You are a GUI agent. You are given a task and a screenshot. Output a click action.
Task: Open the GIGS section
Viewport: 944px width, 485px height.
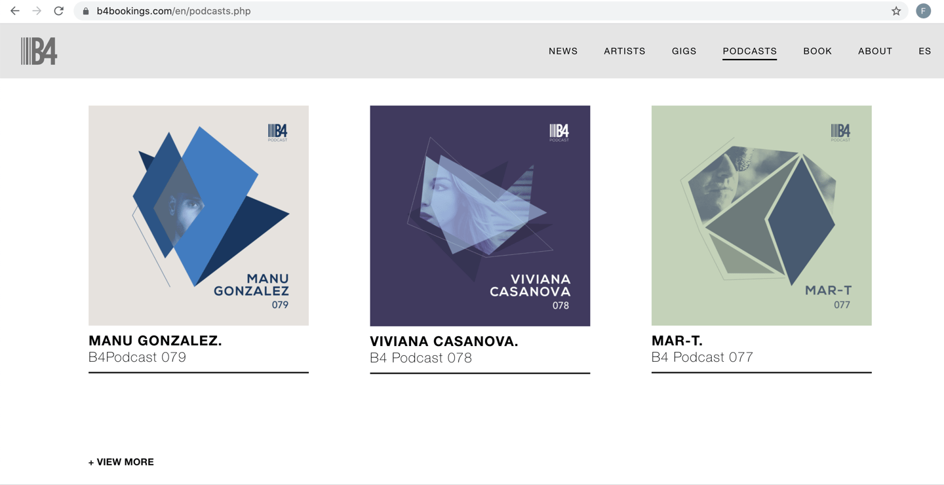click(684, 51)
